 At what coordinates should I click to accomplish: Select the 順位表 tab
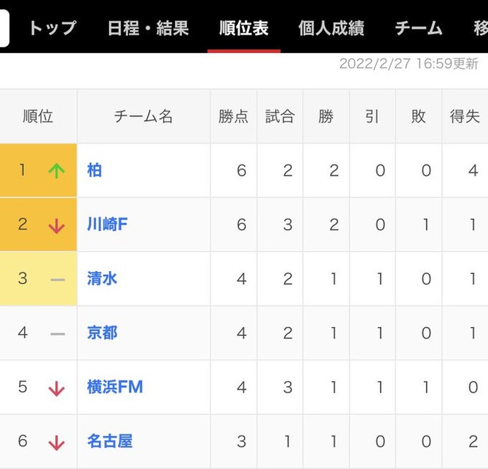coord(244,28)
